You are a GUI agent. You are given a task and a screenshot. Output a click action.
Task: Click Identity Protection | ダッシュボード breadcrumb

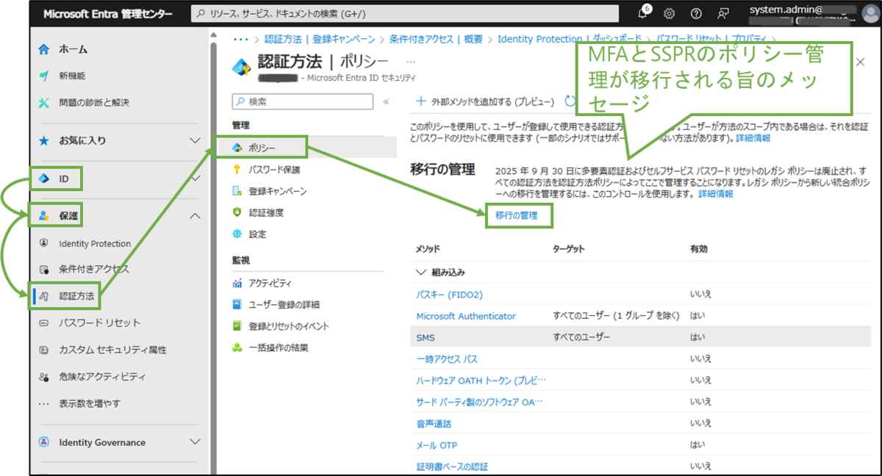(570, 39)
